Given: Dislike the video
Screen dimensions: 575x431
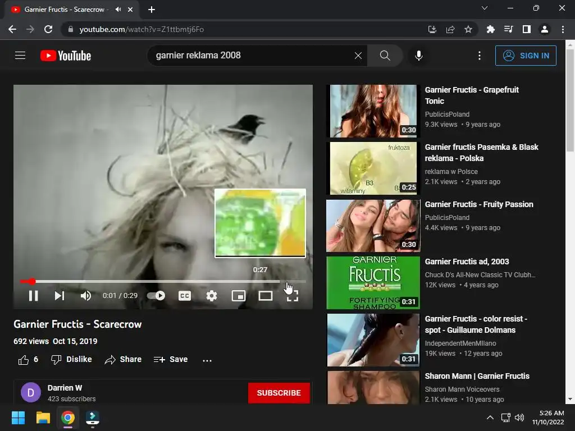Looking at the screenshot, I should click(71, 360).
